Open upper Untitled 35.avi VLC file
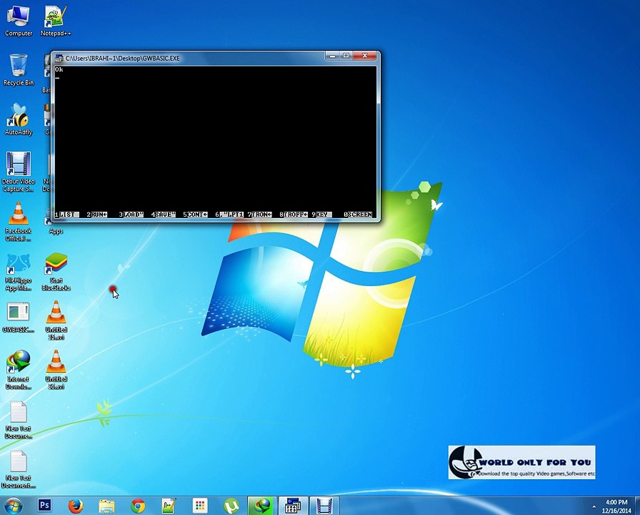The width and height of the screenshot is (640, 515). click(x=56, y=321)
